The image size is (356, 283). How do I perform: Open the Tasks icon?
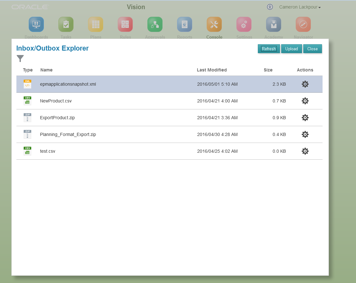(66, 24)
